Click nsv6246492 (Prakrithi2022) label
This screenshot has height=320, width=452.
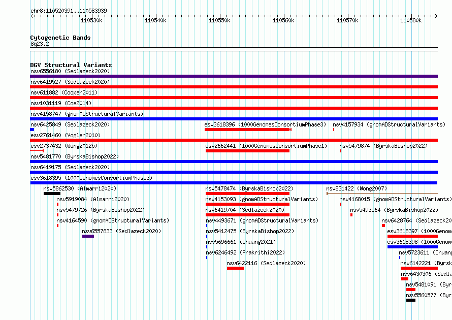tap(245, 252)
